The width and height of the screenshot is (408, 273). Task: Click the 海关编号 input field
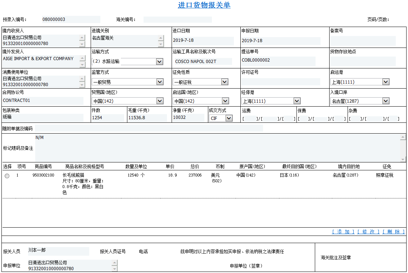[x=177, y=19]
